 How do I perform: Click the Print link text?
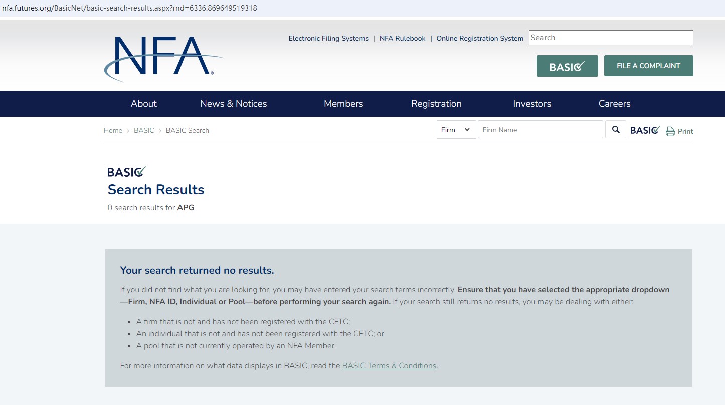point(685,131)
